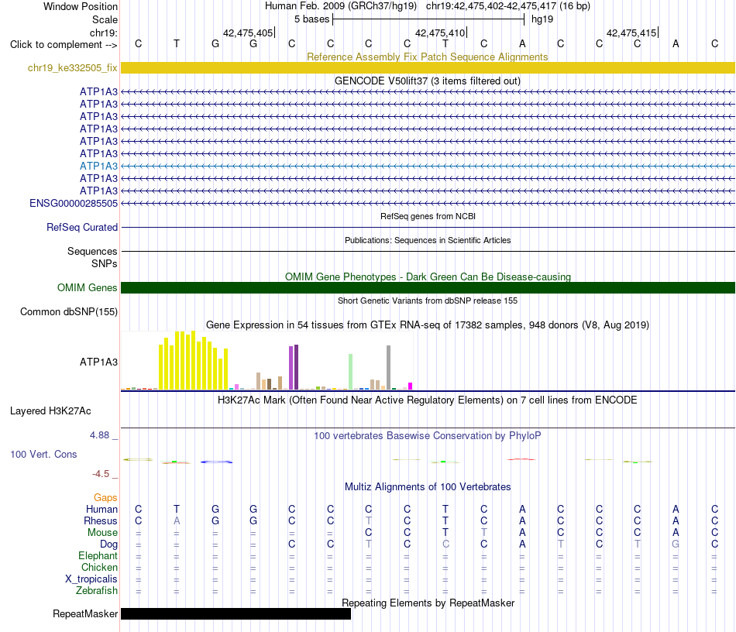Click the '100 Vert. Cons' label

click(x=43, y=454)
